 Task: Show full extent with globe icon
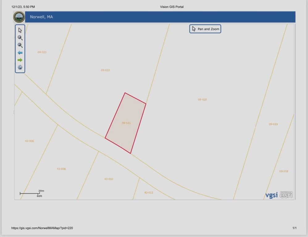click(x=20, y=67)
